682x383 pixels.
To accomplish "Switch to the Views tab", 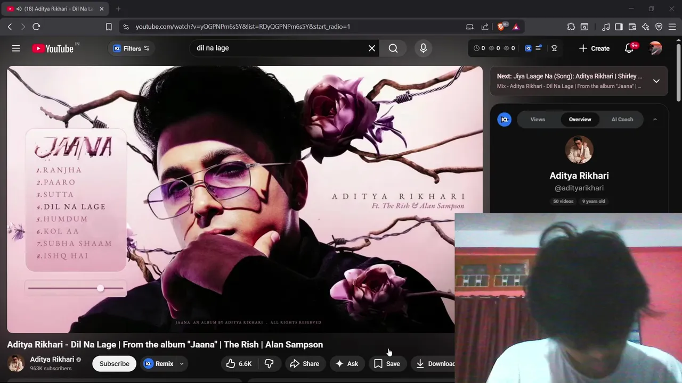I will 538,119.
